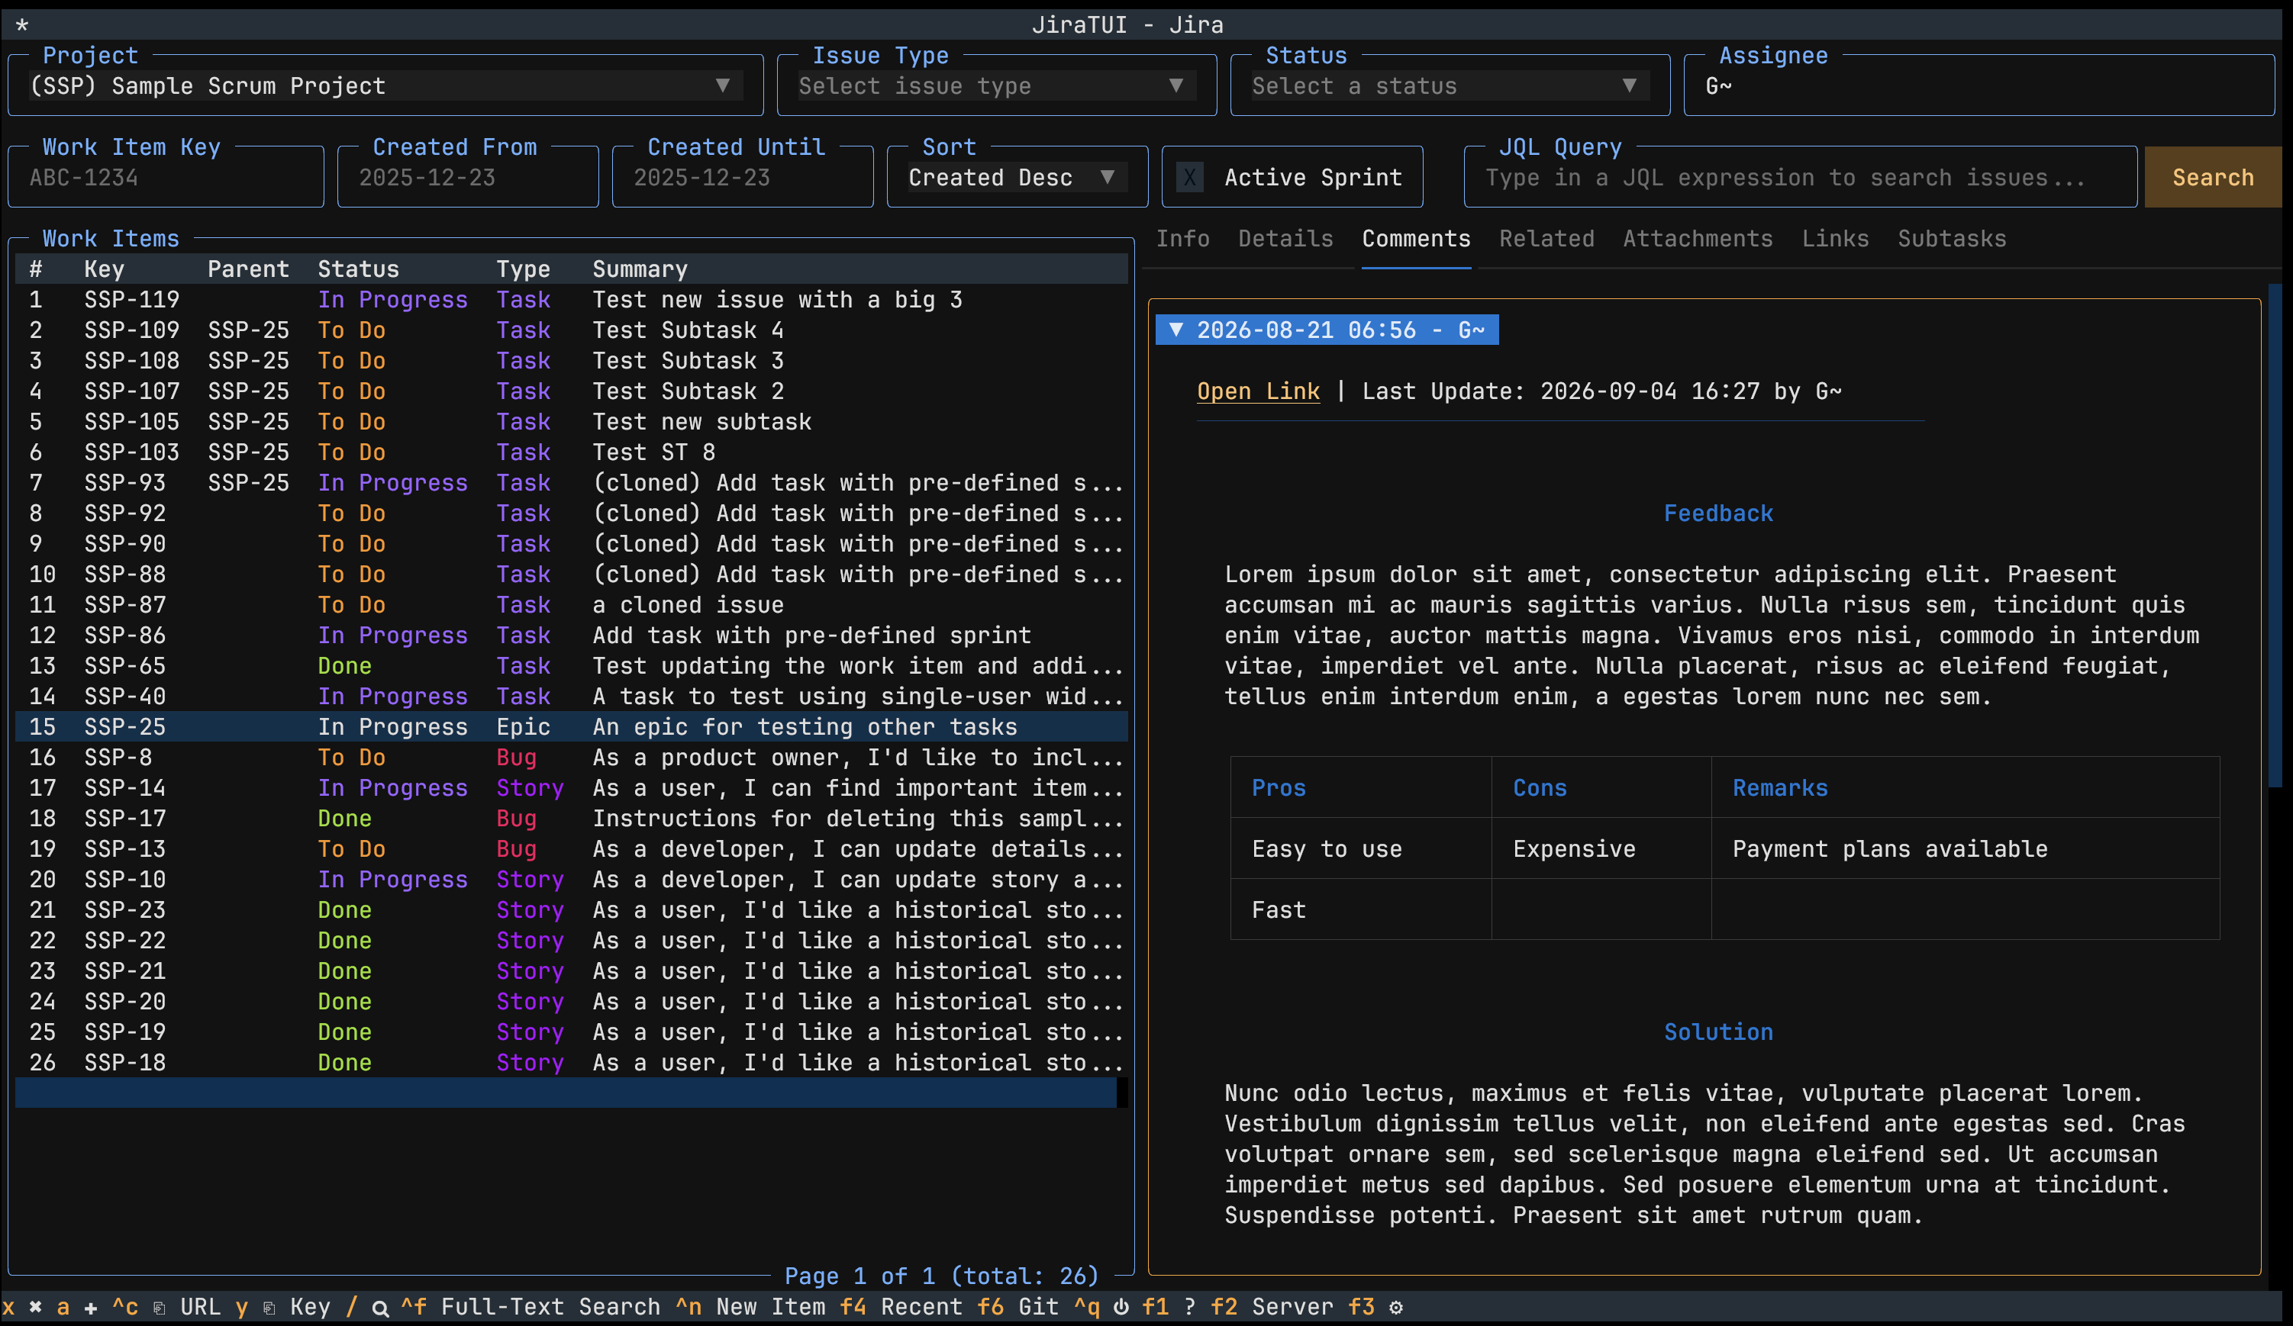Focus the JQL Query input
This screenshot has width=2293, height=1326.
pos(1800,177)
